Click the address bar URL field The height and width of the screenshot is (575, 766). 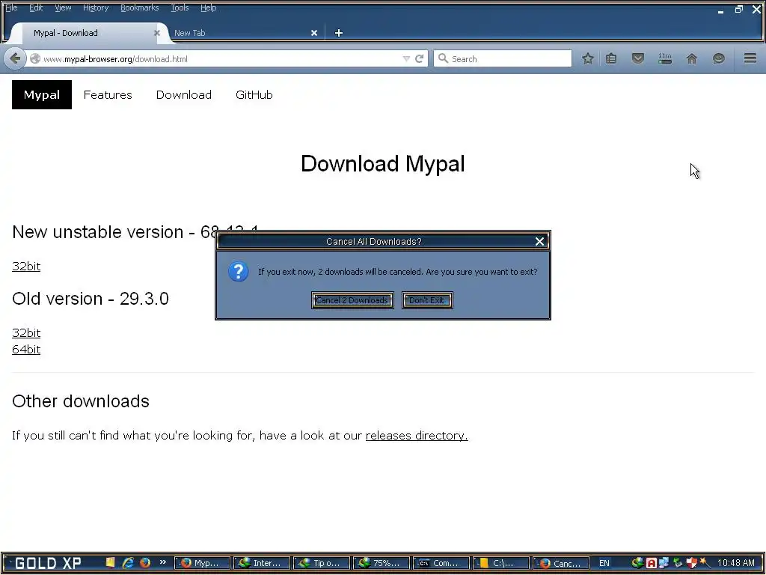coord(220,58)
